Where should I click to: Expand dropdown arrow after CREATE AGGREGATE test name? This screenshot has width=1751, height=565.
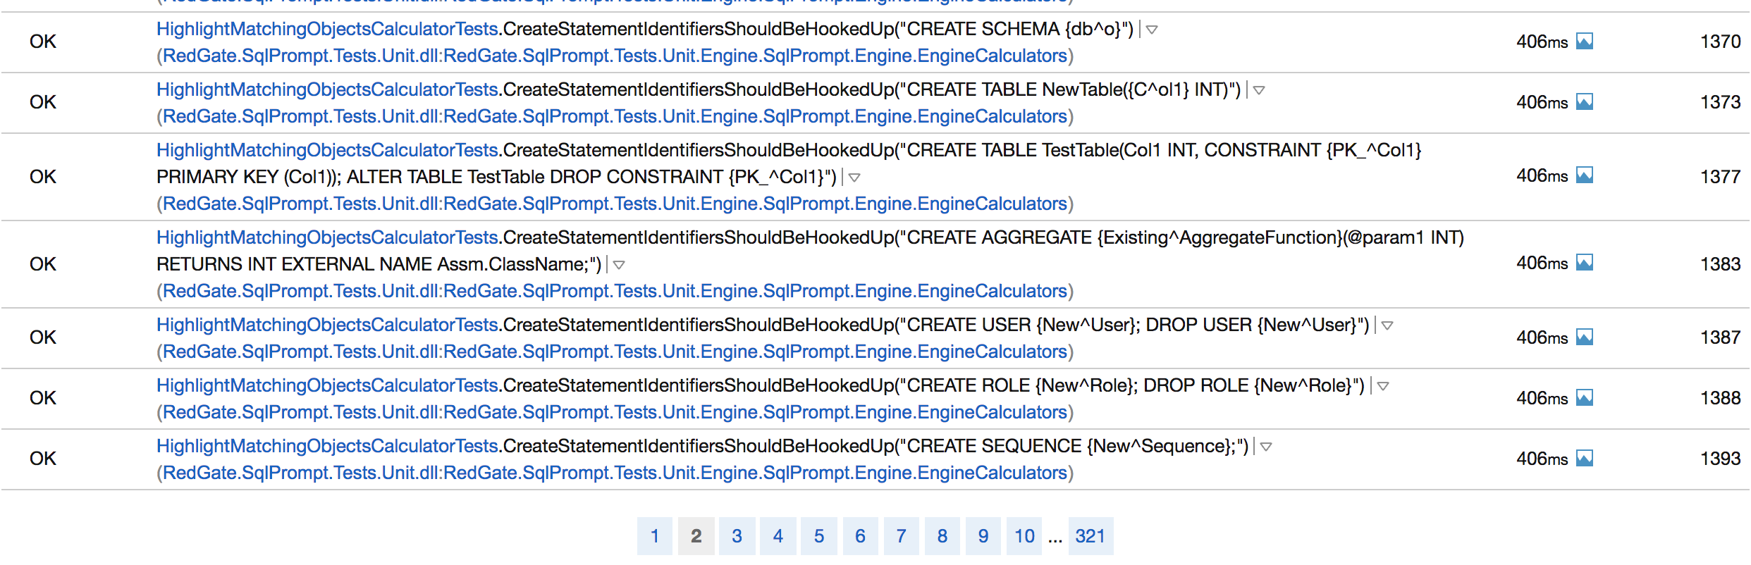619,265
